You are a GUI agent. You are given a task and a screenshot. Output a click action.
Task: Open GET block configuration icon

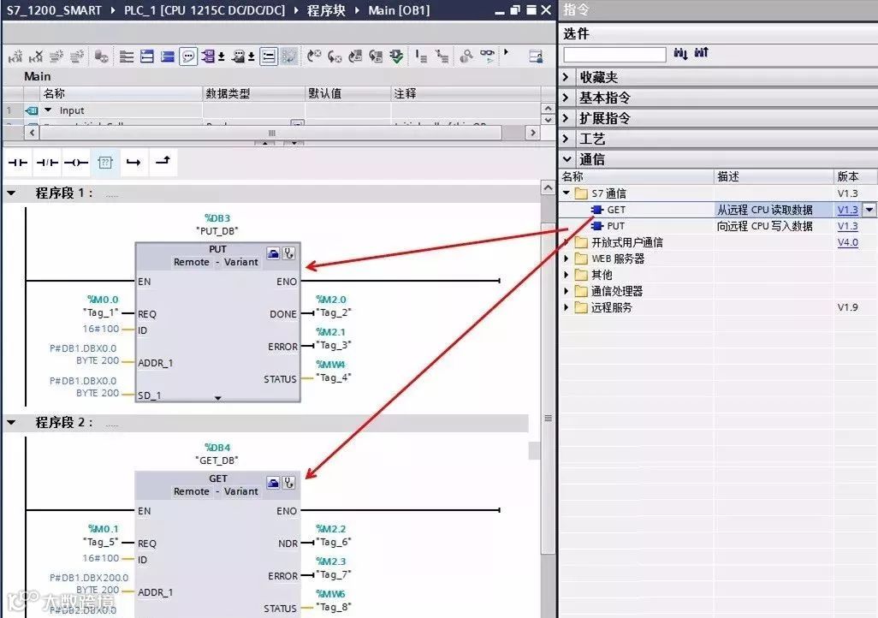pos(273,483)
